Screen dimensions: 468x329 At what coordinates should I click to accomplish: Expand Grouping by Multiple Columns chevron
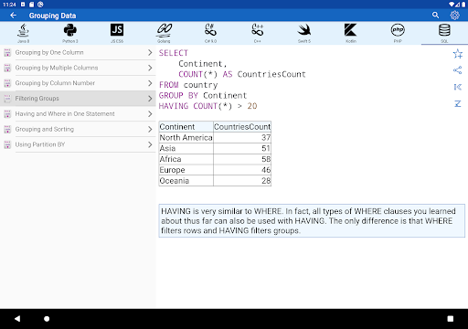coord(150,68)
